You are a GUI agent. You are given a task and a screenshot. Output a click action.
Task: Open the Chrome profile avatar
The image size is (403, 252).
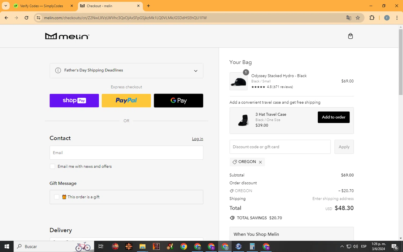click(x=387, y=18)
